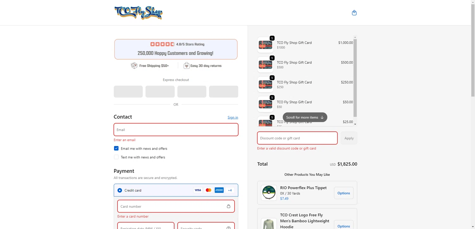Click the items list scroll down arrow

[x=355, y=124]
